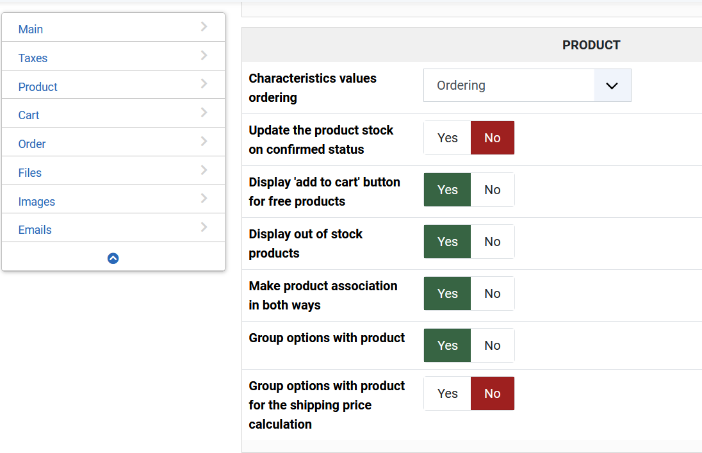The image size is (702, 453).
Task: Open the Emails settings link
Action: (35, 230)
